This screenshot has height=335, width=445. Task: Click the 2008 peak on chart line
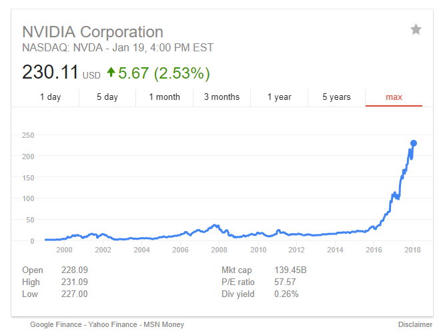click(x=214, y=225)
